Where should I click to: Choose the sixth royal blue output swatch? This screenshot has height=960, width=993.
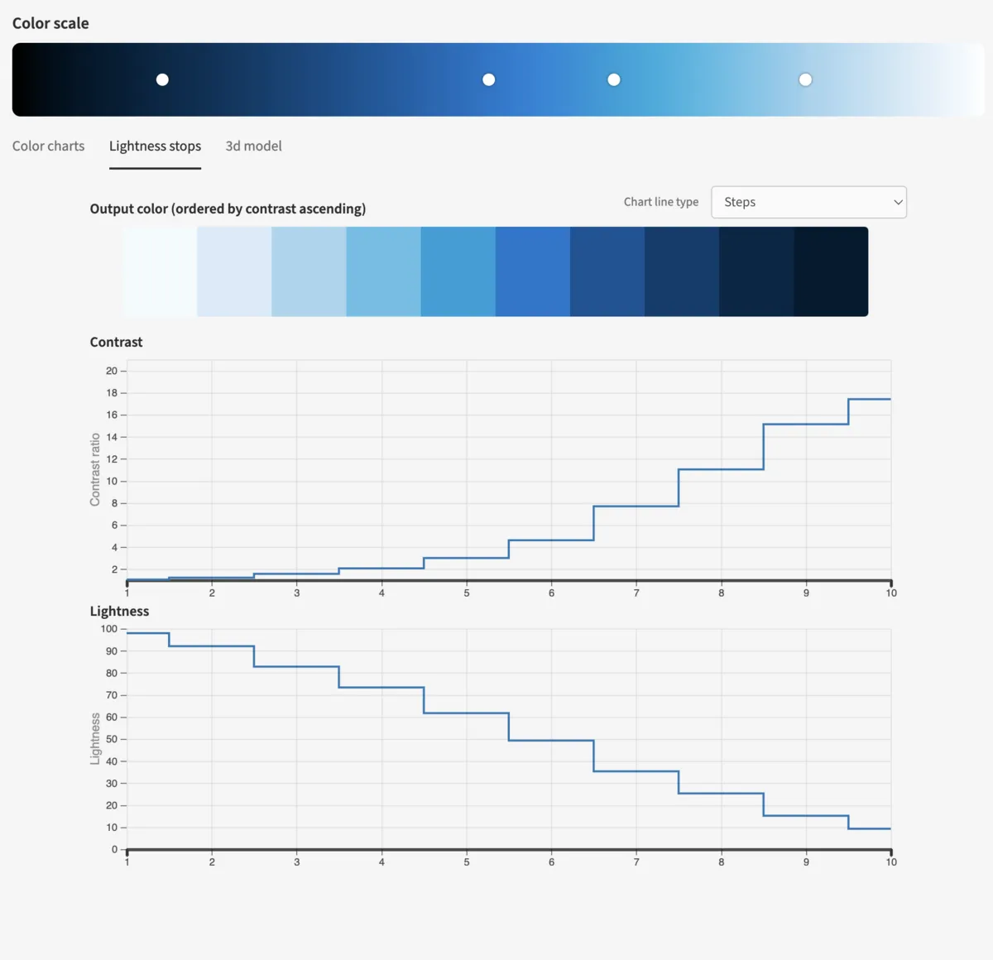pyautogui.click(x=532, y=271)
